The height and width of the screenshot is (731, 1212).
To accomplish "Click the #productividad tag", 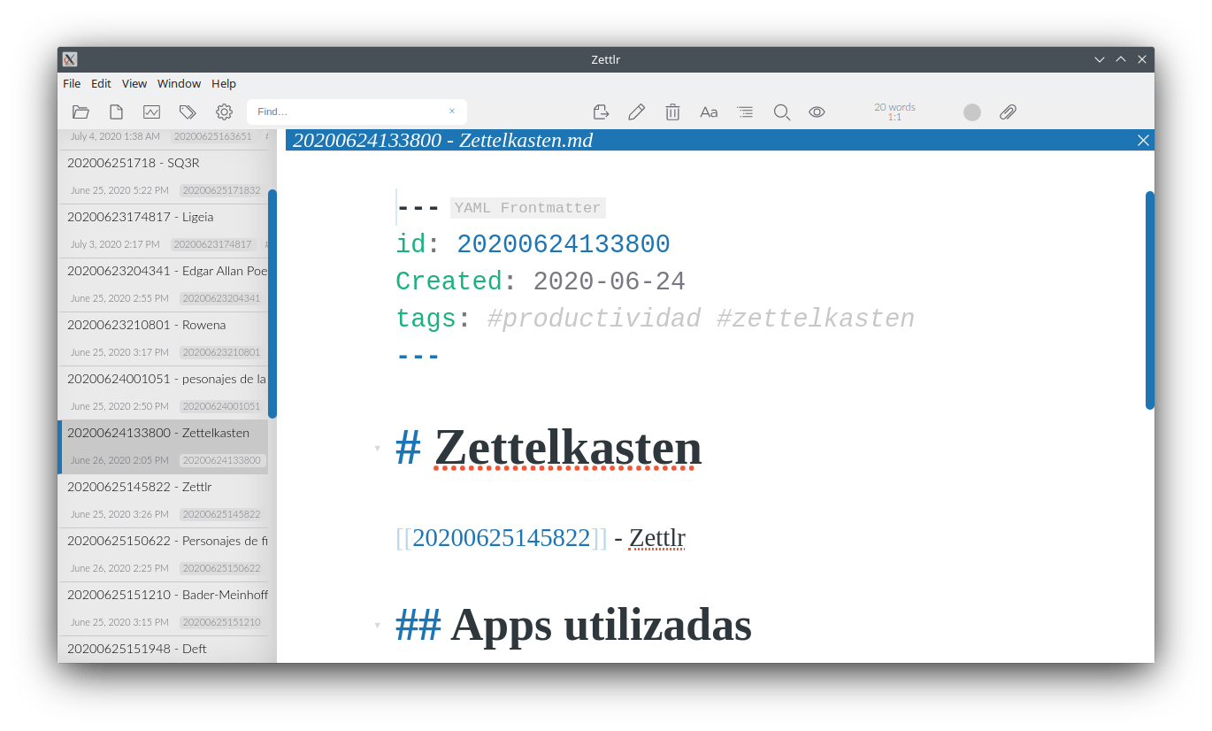I will click(x=594, y=319).
